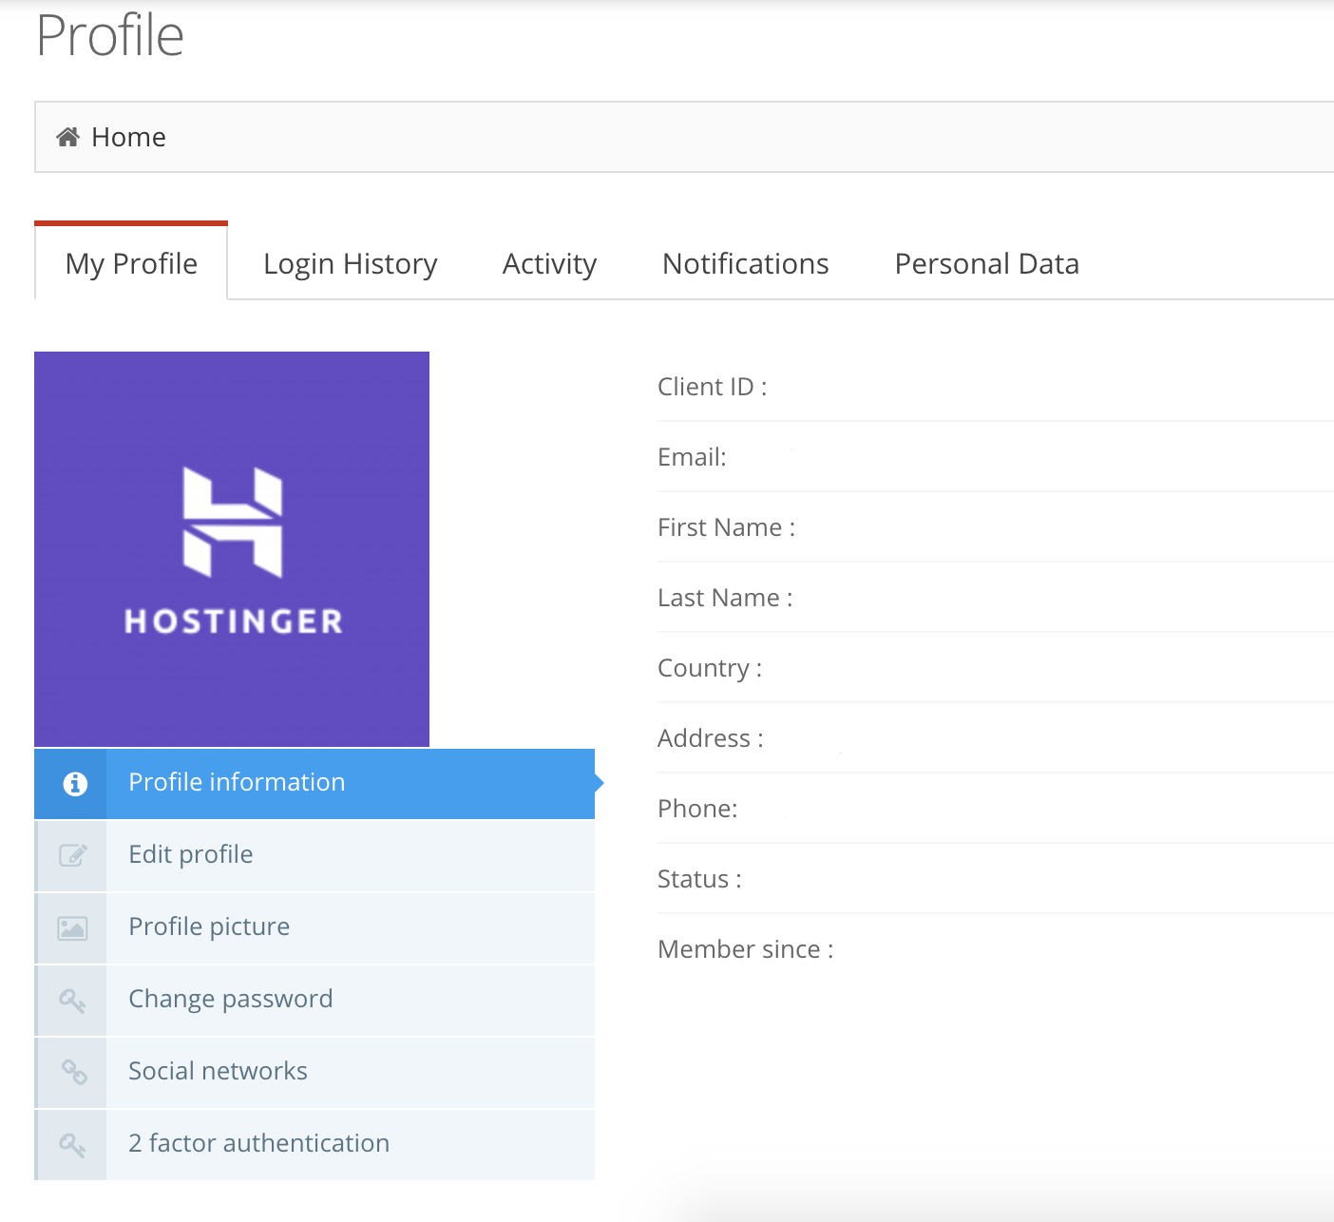The width and height of the screenshot is (1334, 1222).
Task: Go to the Notifications tab
Action: click(x=746, y=263)
